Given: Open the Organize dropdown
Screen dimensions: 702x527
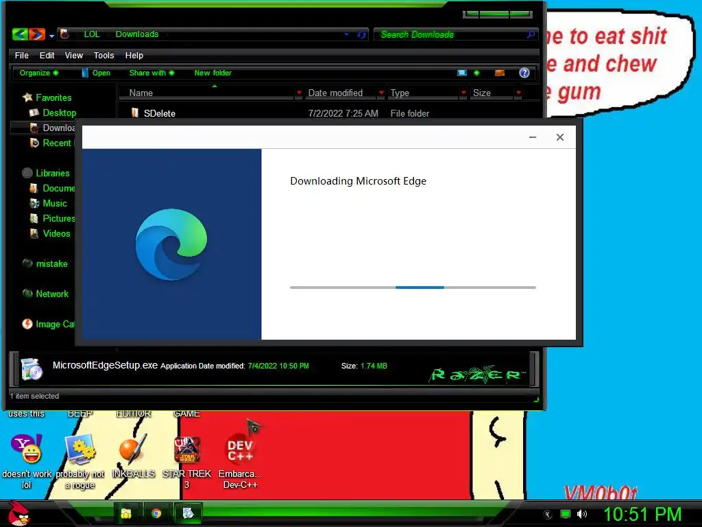Looking at the screenshot, I should tap(38, 73).
